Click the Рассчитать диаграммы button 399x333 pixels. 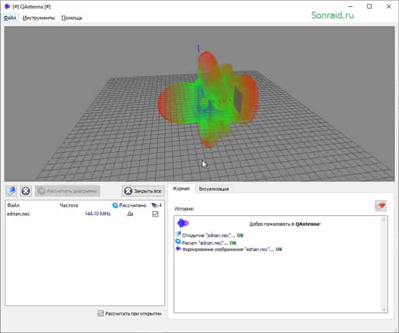pos(68,191)
